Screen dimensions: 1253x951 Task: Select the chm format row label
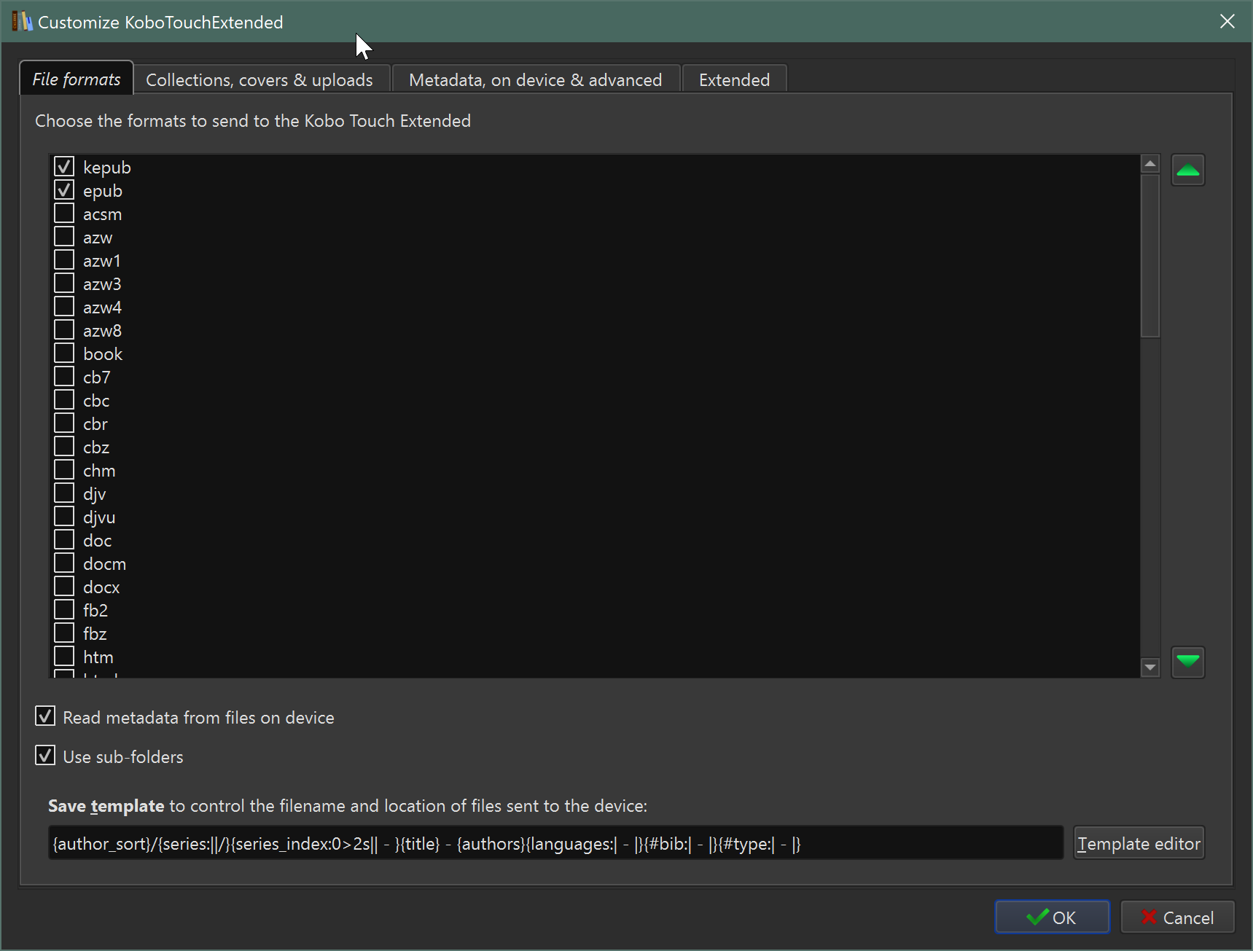pyautogui.click(x=99, y=471)
